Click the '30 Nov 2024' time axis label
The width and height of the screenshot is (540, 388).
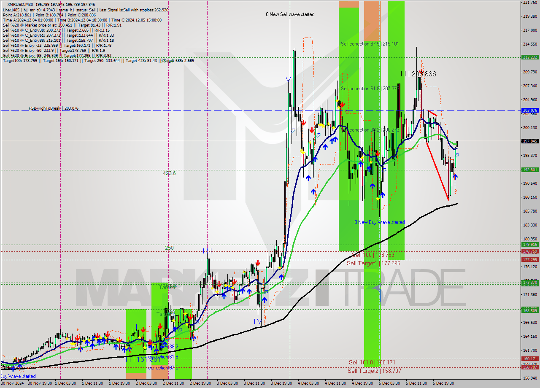[x=13, y=383]
